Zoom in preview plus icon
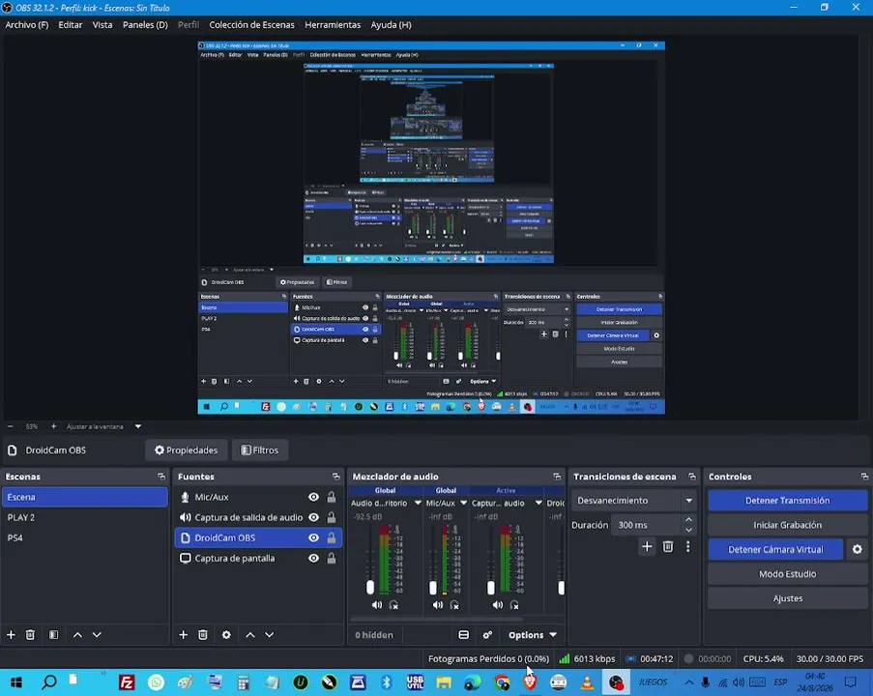Viewport: 873px width, 696px height. coord(53,426)
